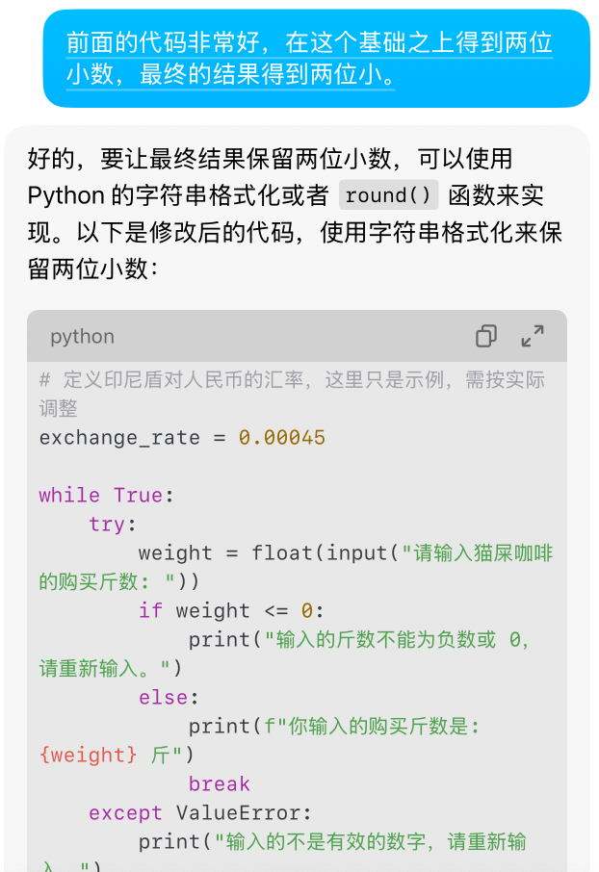599x872 pixels.
Task: Click the blue user message bubble
Action: tap(316, 59)
